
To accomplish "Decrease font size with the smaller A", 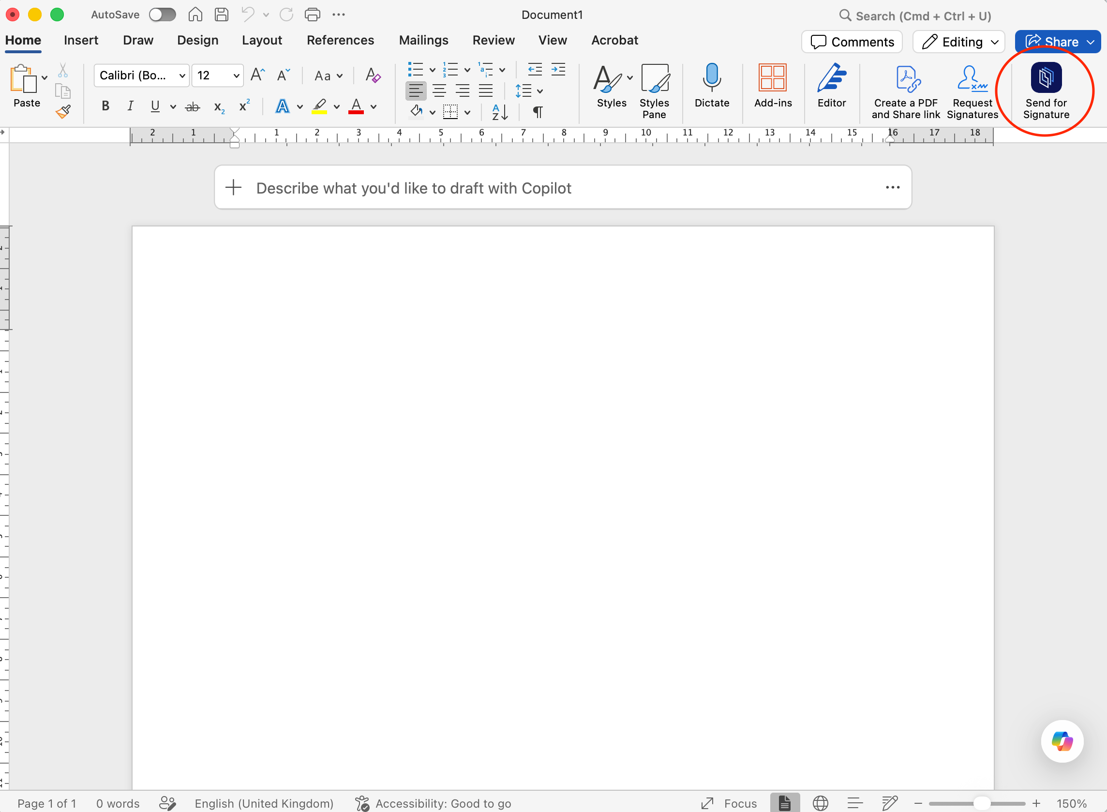I will click(x=284, y=75).
